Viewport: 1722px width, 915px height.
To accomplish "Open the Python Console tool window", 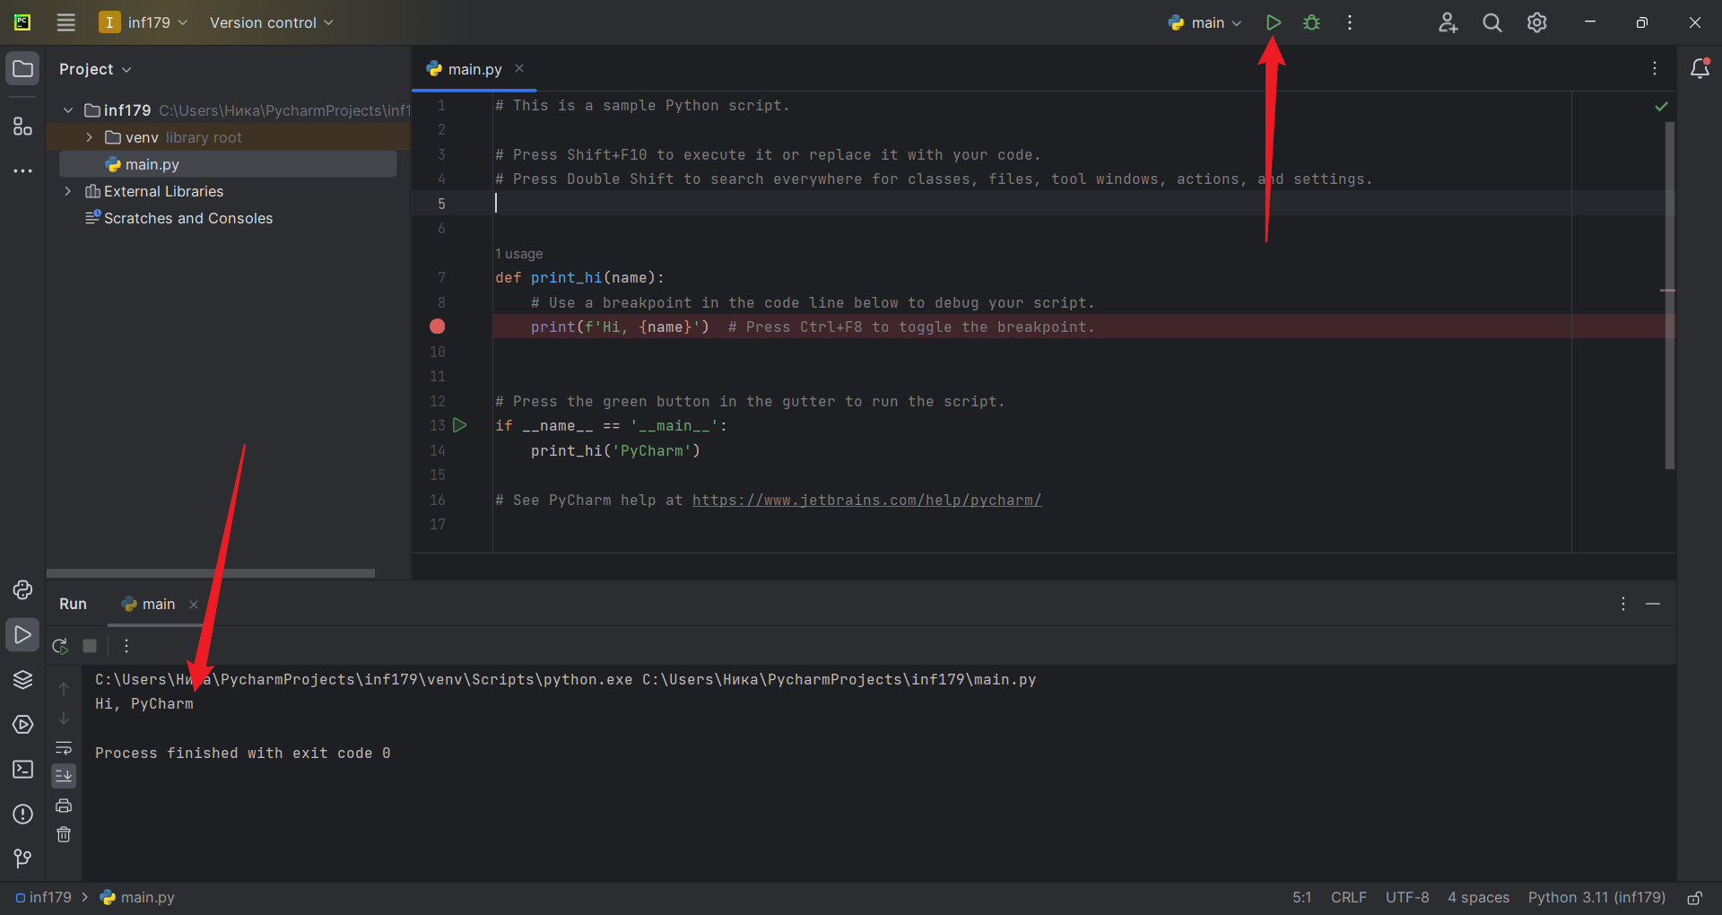I will point(22,589).
